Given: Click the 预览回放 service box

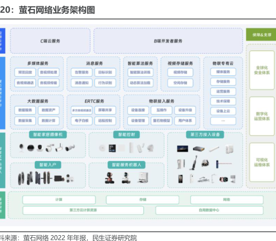Looking at the screenshot, I should point(25,72).
